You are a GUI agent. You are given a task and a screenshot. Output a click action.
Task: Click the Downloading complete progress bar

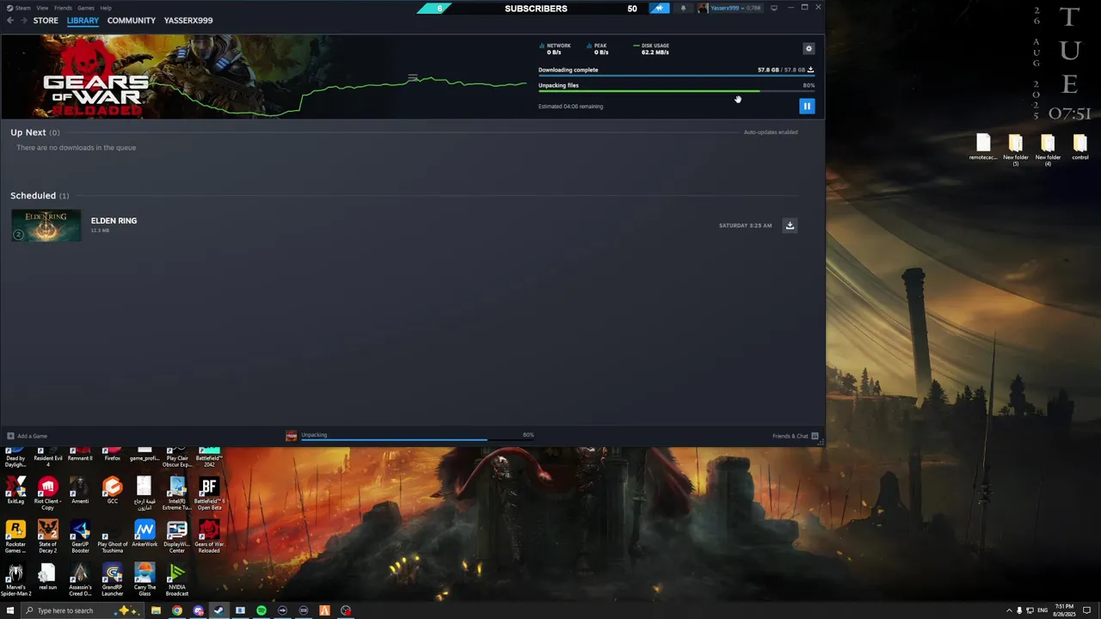click(x=676, y=75)
